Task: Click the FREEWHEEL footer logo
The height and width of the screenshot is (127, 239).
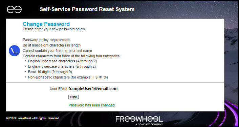Action: [x=139, y=119]
